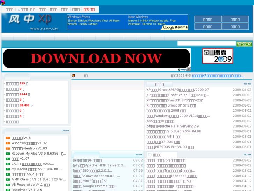Focus the site search text field
Image resolution: width=254 pixels, height=191 pixels.
point(206,43)
